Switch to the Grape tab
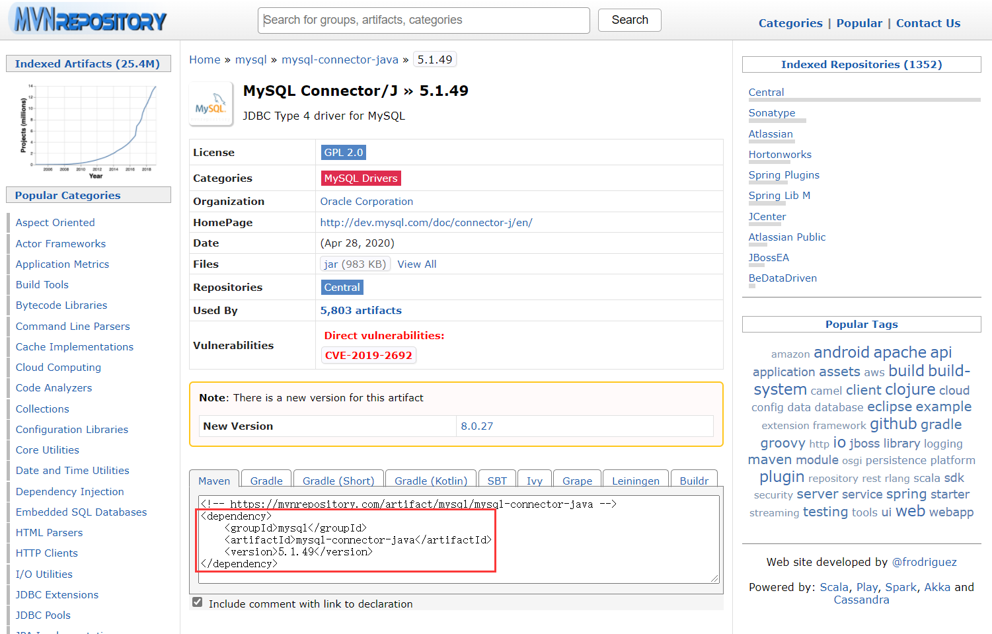 pyautogui.click(x=577, y=481)
